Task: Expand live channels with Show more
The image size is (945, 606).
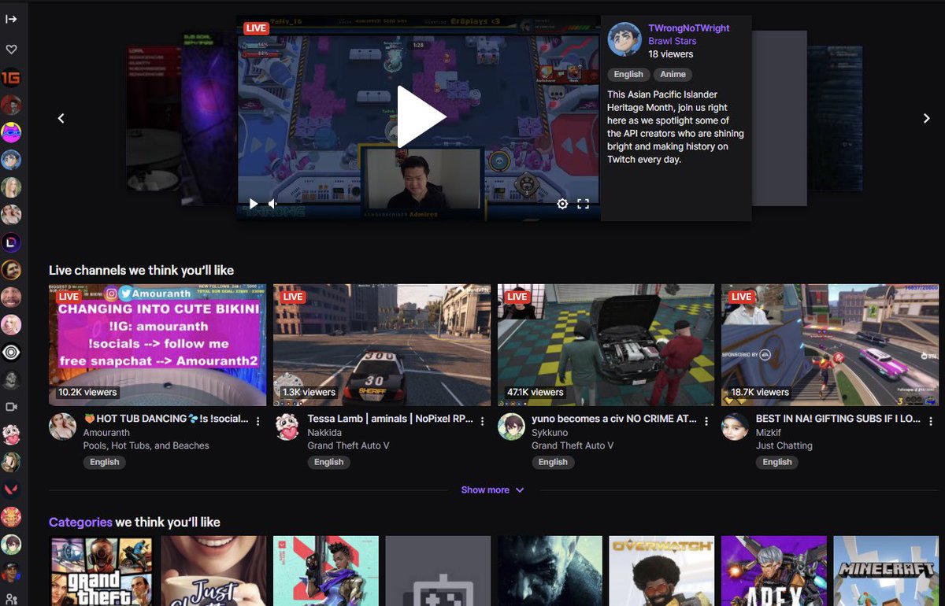Action: point(493,490)
